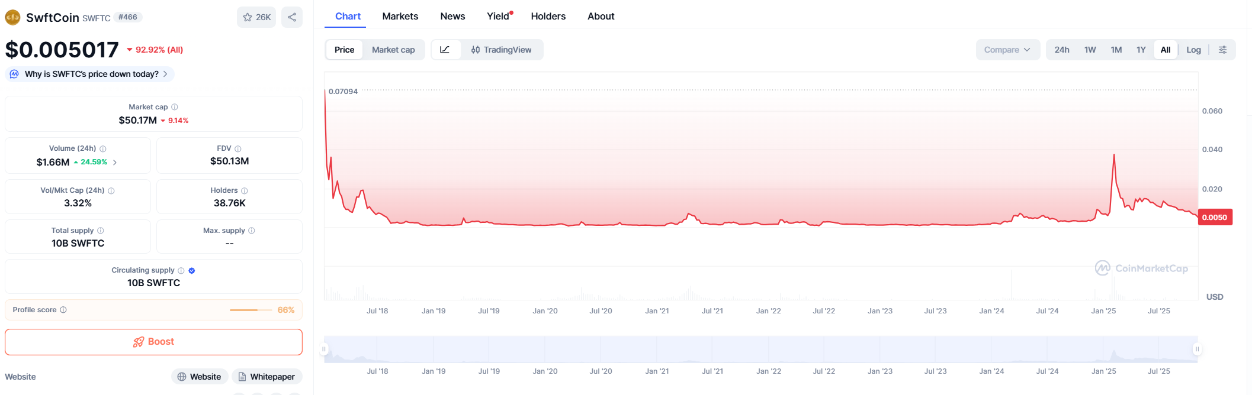Viewport: 1252px width, 395px height.
Task: Open chart settings sliders icon
Action: (1222, 50)
